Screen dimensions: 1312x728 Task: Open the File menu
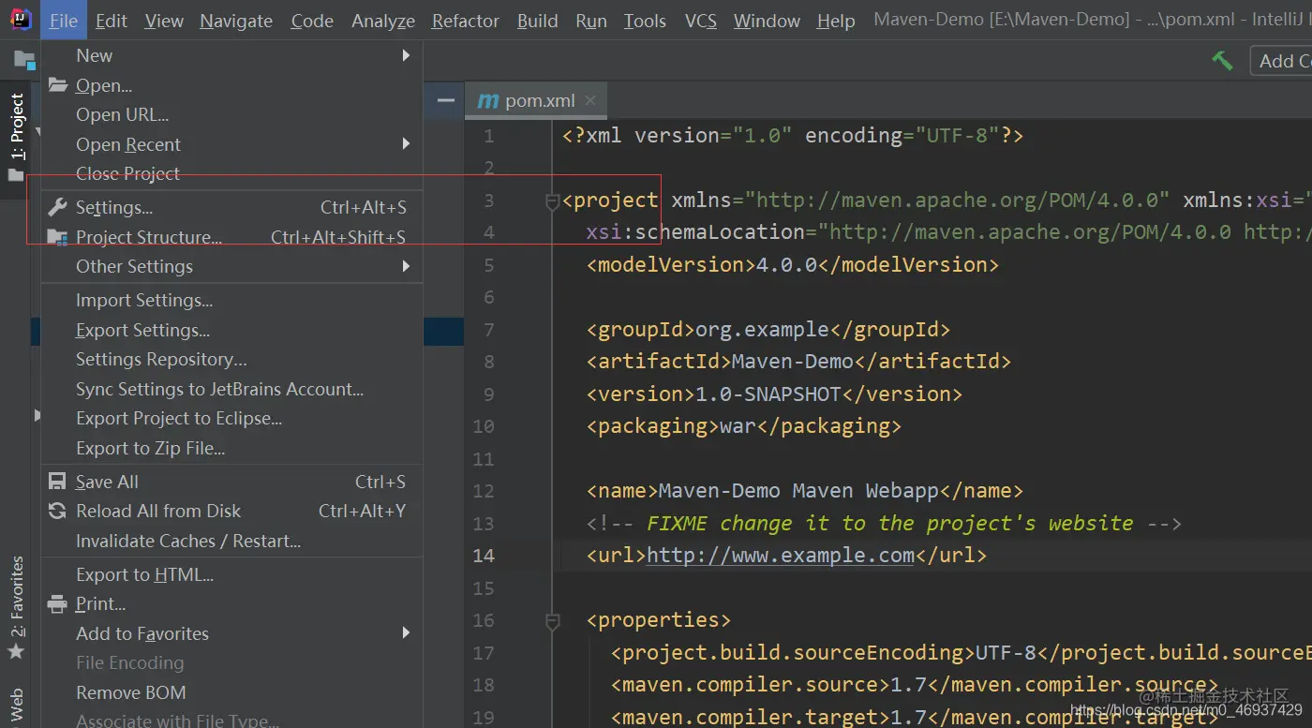click(64, 21)
